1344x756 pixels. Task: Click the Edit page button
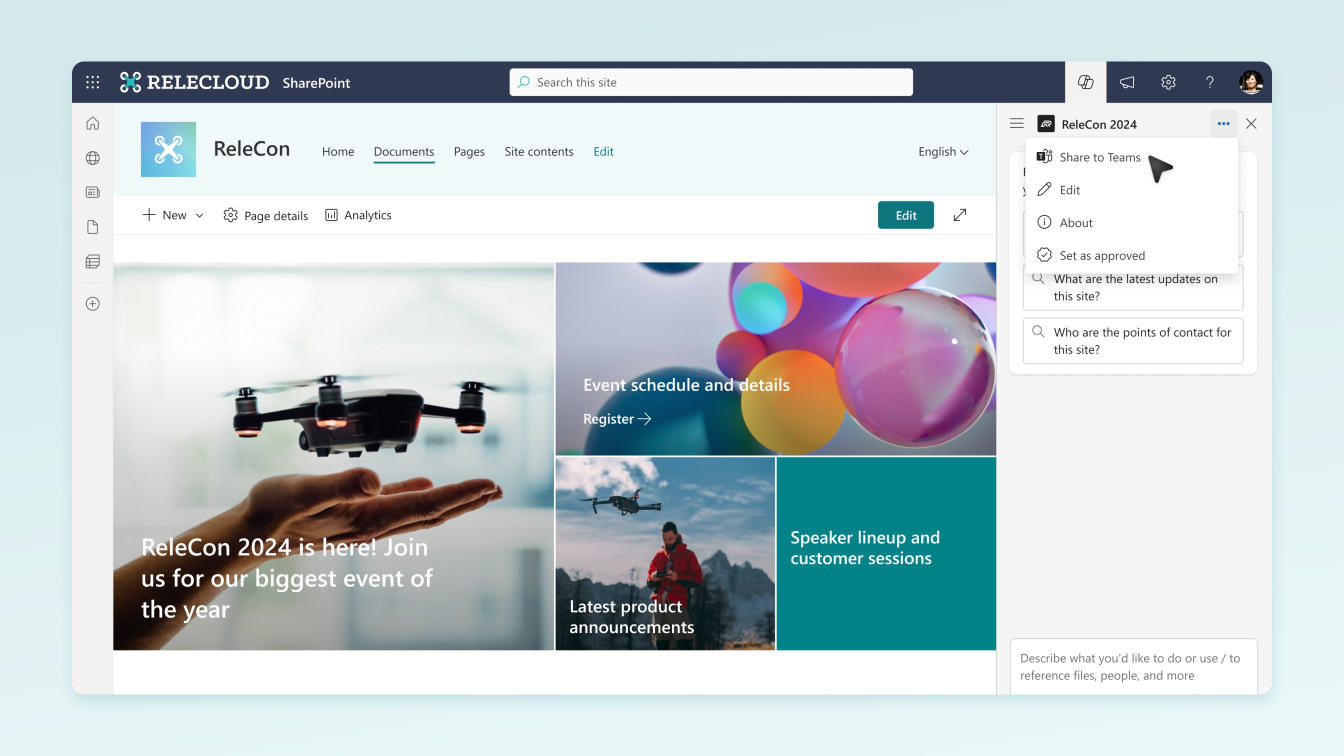905,214
